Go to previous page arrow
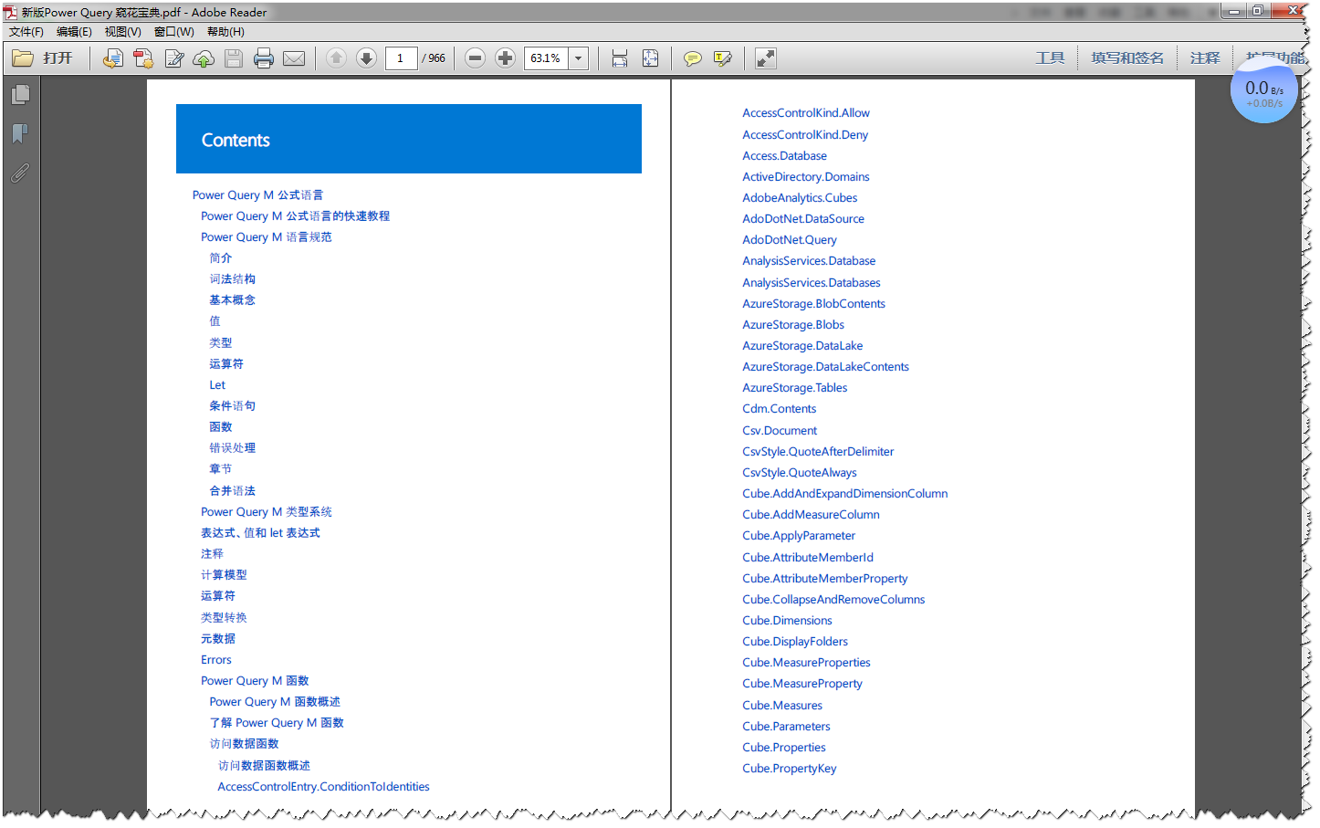The width and height of the screenshot is (1320, 828). pyautogui.click(x=336, y=58)
